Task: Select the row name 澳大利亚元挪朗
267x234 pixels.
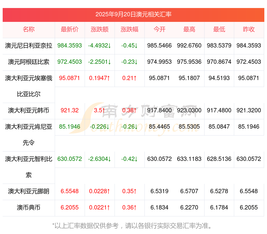Action: pos(29,191)
